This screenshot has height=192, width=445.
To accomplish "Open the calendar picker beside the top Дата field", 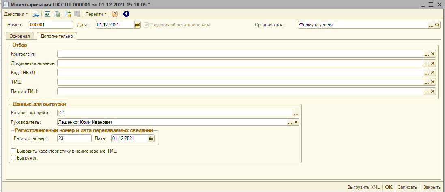I will tap(138, 25).
